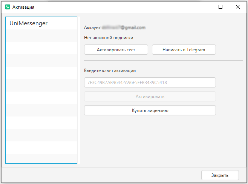Open the Купить лицензию button

150,110
